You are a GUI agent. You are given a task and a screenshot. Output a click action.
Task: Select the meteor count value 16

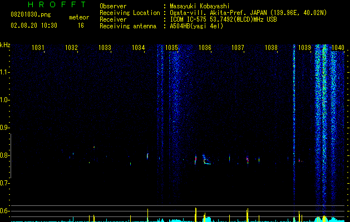coord(81,26)
